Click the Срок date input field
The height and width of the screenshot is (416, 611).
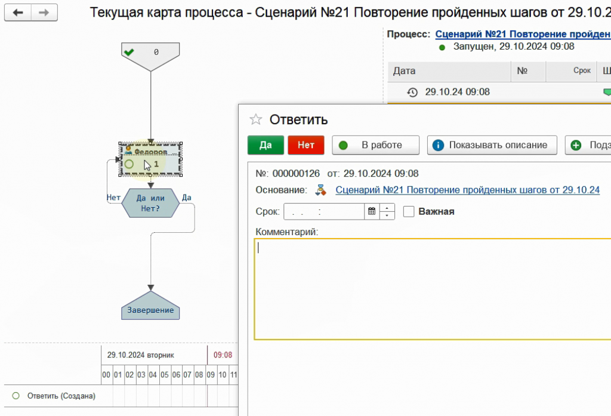pyautogui.click(x=323, y=211)
